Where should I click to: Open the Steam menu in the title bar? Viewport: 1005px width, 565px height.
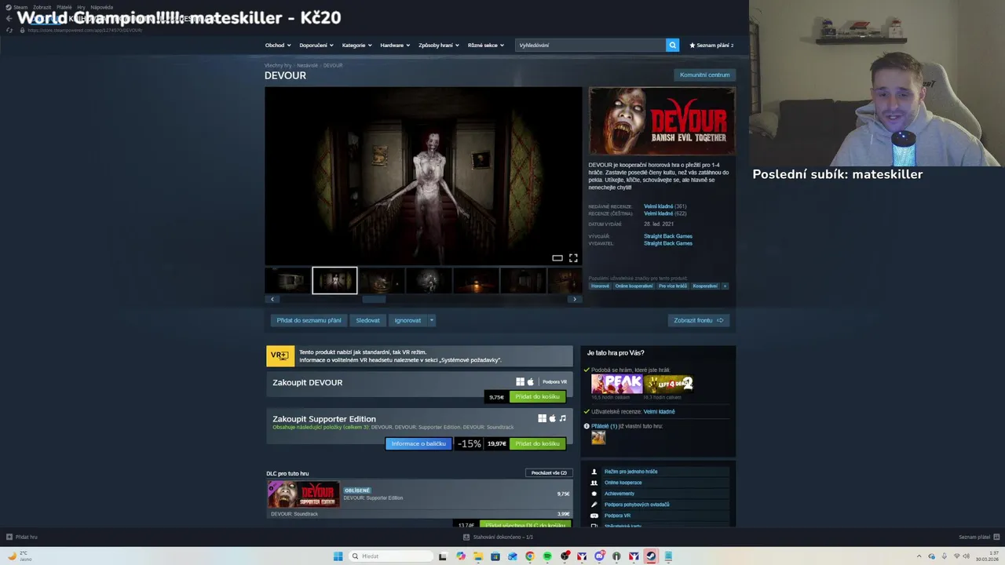[x=20, y=7]
